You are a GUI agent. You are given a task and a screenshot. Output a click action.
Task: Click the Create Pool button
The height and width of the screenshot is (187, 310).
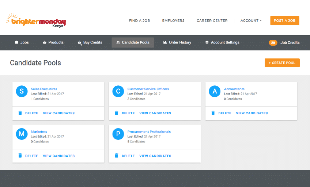[x=282, y=63]
